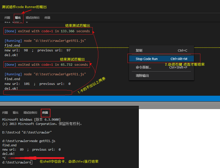The image size is (220, 168).
Task: Select 调试控制台 tab in lower panel
Action: [x=30, y=113]
